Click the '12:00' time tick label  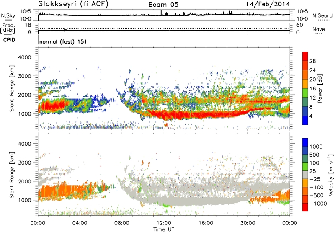click(x=164, y=223)
